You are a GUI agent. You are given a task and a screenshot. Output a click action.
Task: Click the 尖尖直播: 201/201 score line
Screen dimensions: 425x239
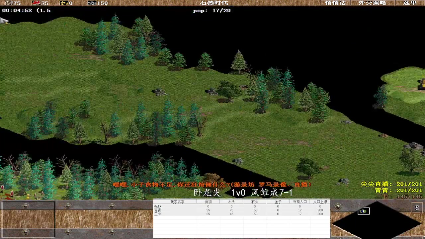pyautogui.click(x=391, y=184)
